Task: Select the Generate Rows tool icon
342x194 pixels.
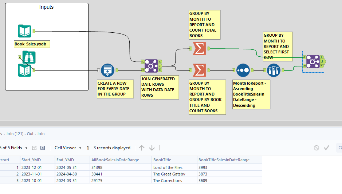Action: click(x=107, y=70)
